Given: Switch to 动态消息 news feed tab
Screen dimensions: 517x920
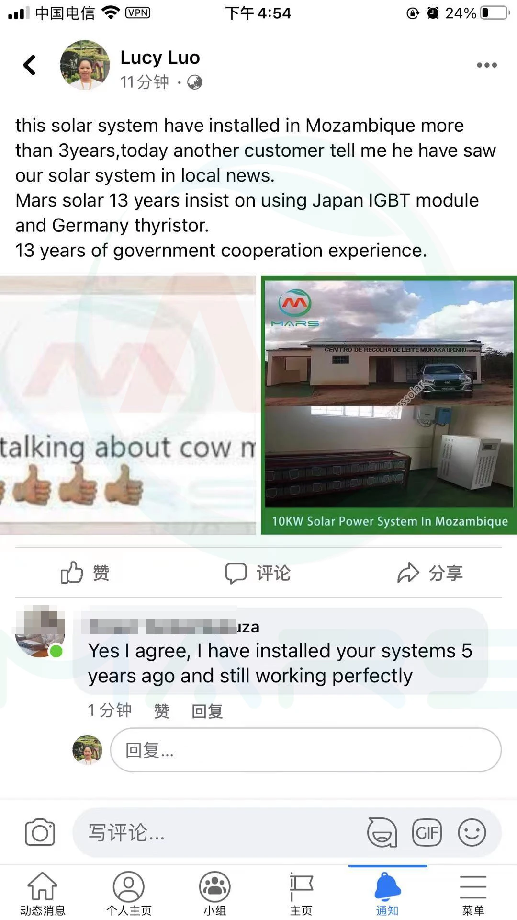Looking at the screenshot, I should coord(43,893).
